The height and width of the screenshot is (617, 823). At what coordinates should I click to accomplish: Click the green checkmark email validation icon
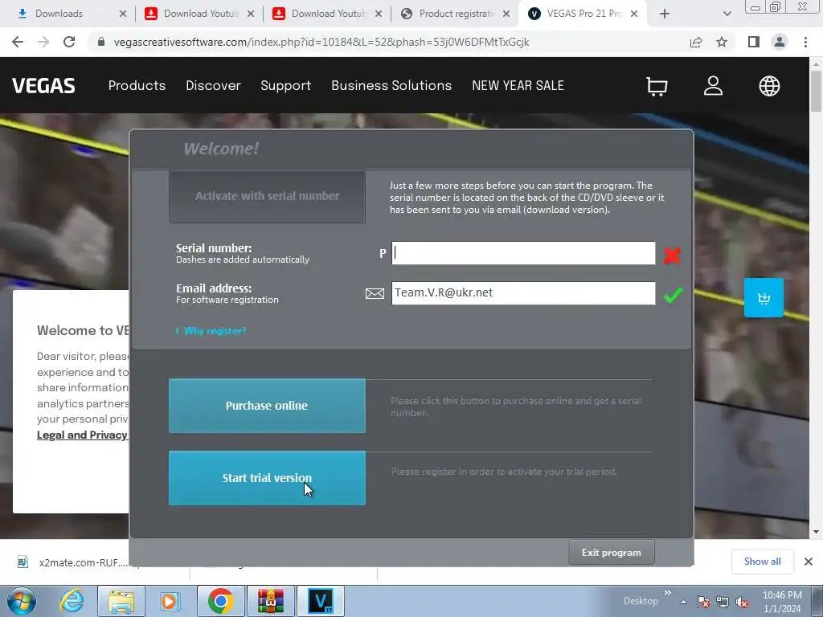pos(673,295)
